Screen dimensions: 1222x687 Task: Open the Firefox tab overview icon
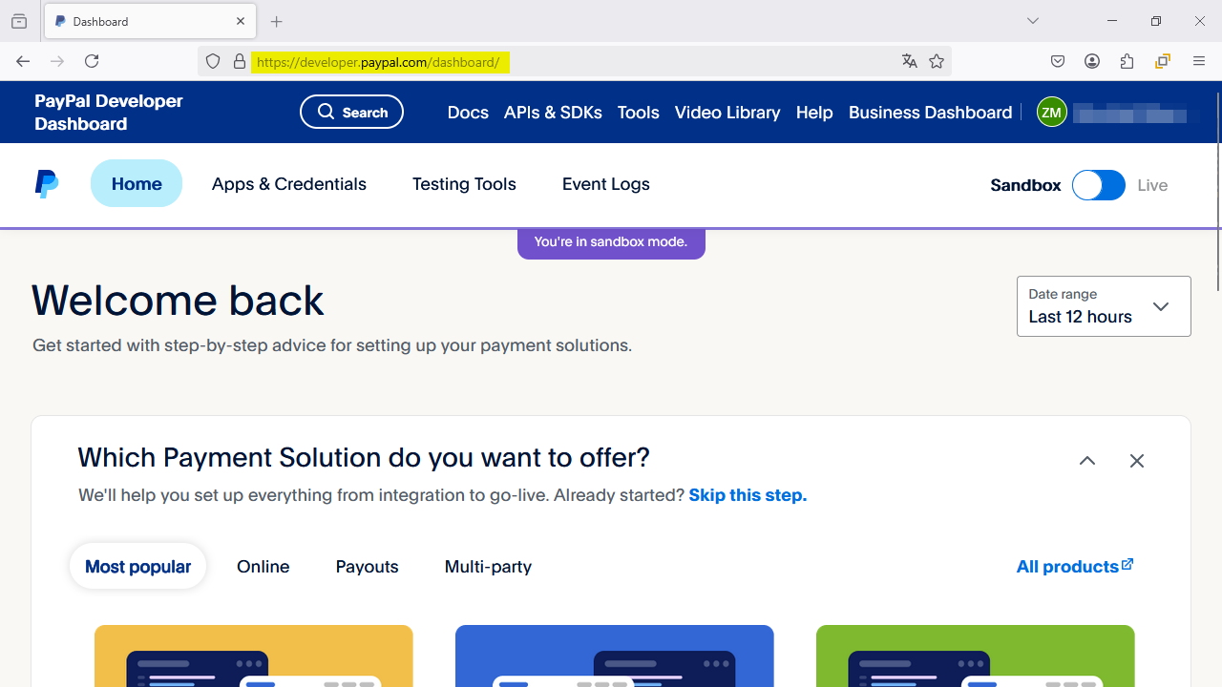click(19, 21)
